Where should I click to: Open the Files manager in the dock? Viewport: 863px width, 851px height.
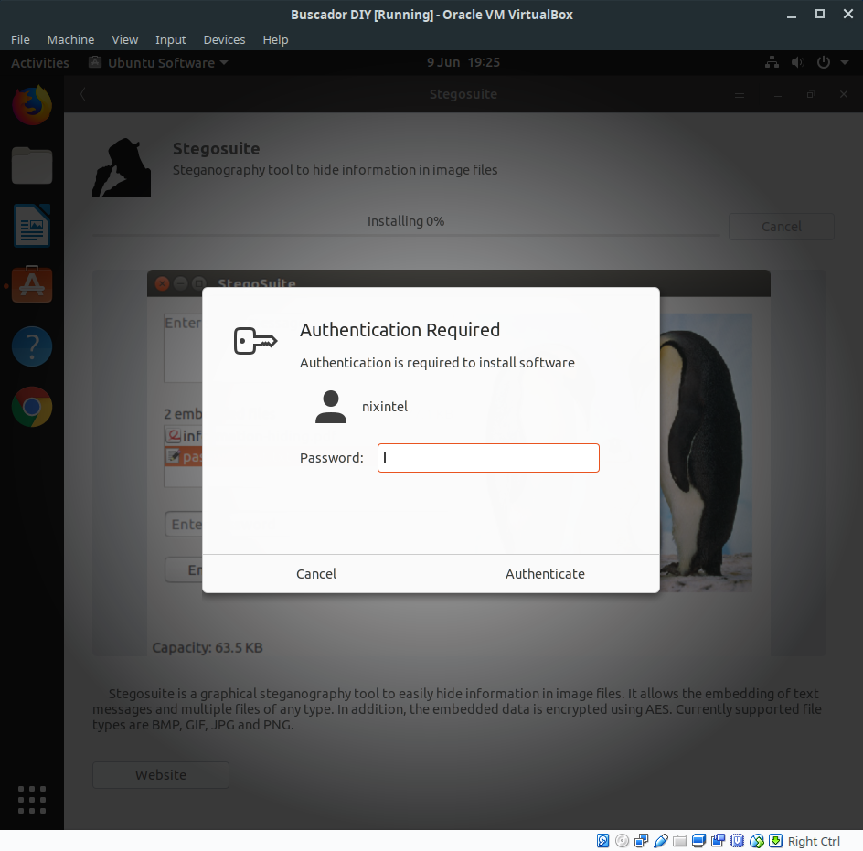coord(32,165)
